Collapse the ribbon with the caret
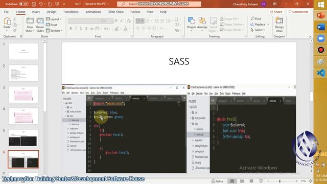 (x=310, y=37)
